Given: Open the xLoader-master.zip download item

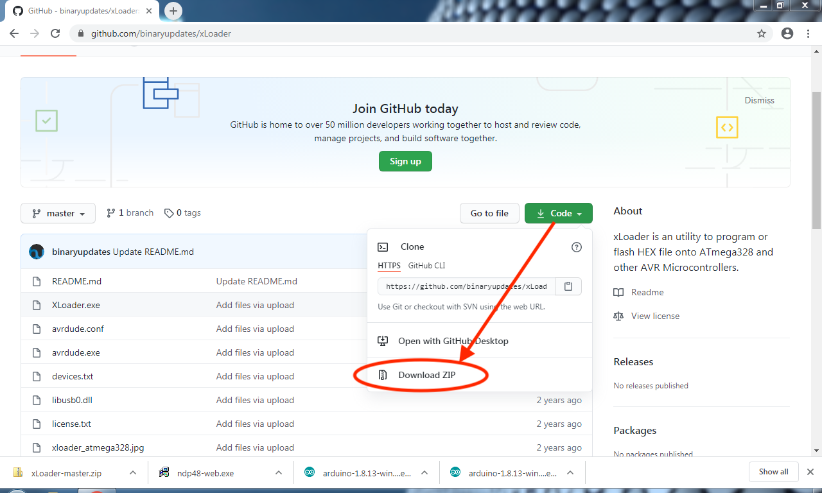Looking at the screenshot, I should click(66, 473).
